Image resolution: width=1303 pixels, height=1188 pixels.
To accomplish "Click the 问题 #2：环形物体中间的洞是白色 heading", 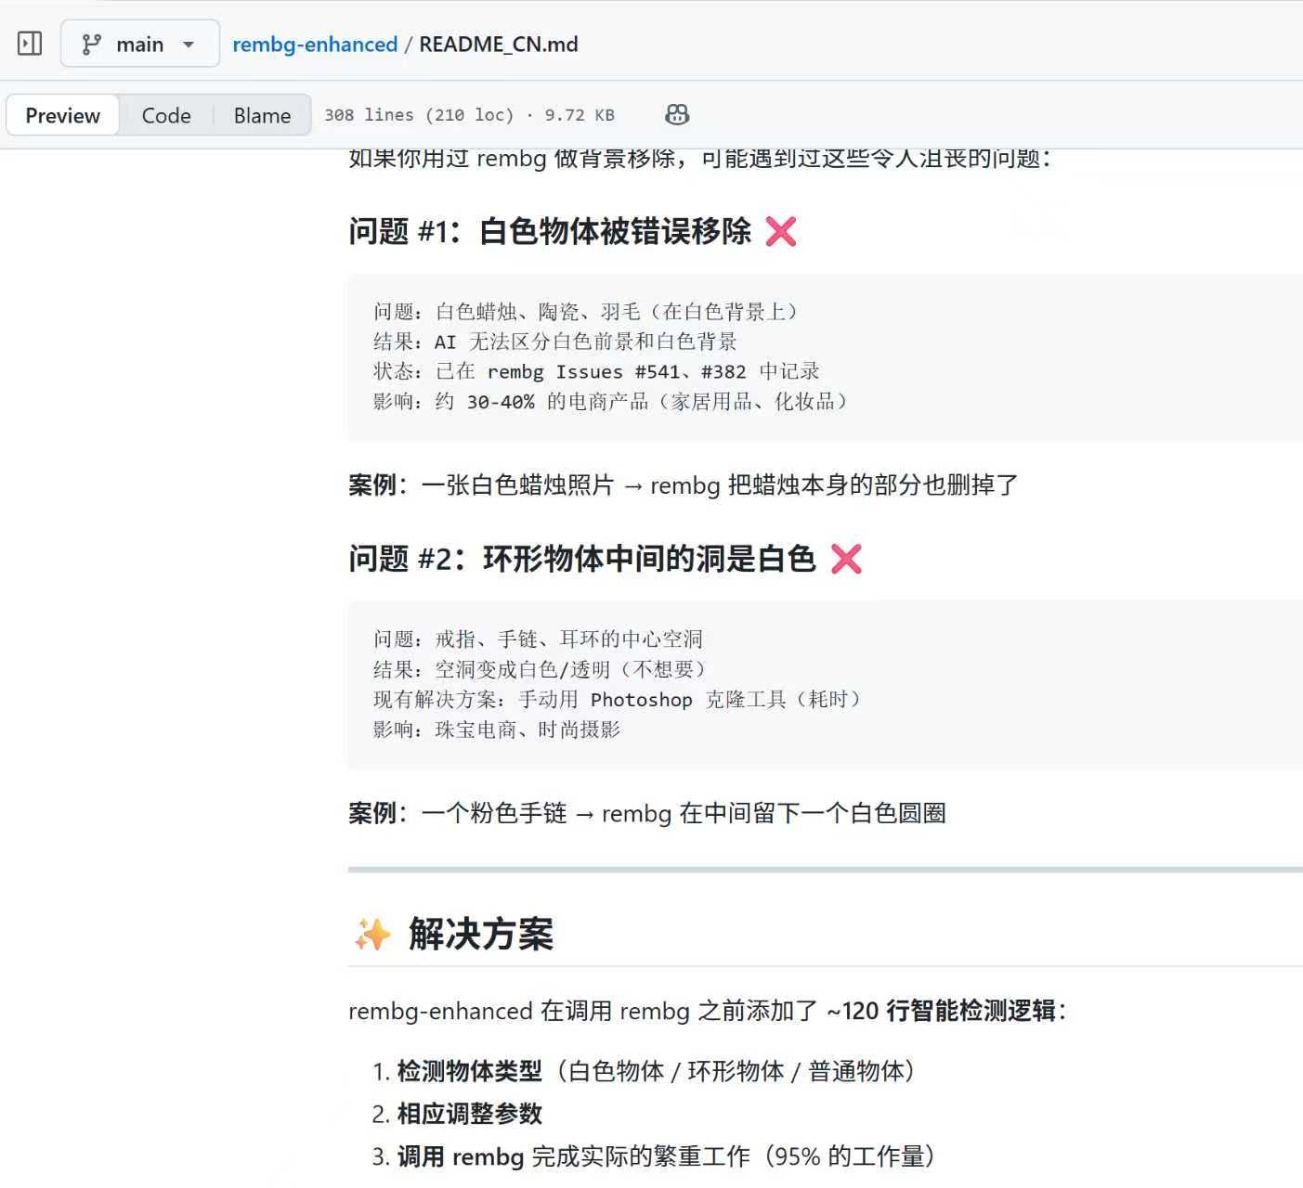I will coord(582,559).
